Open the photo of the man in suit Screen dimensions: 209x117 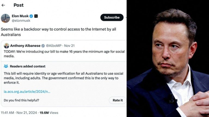point(168,58)
